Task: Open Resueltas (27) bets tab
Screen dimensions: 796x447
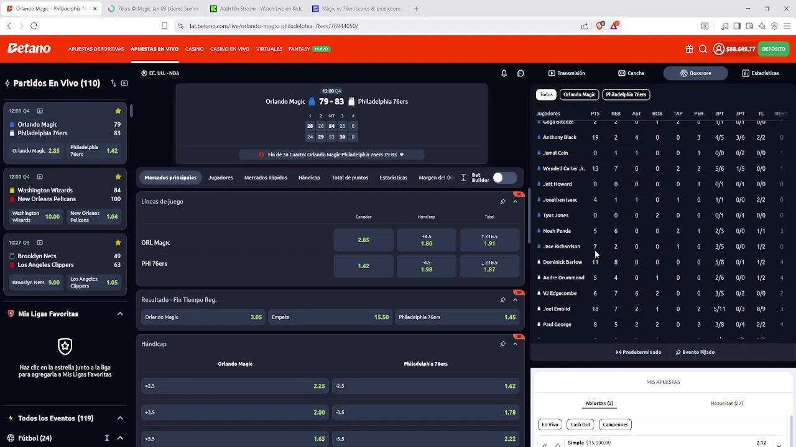Action: coord(727,404)
